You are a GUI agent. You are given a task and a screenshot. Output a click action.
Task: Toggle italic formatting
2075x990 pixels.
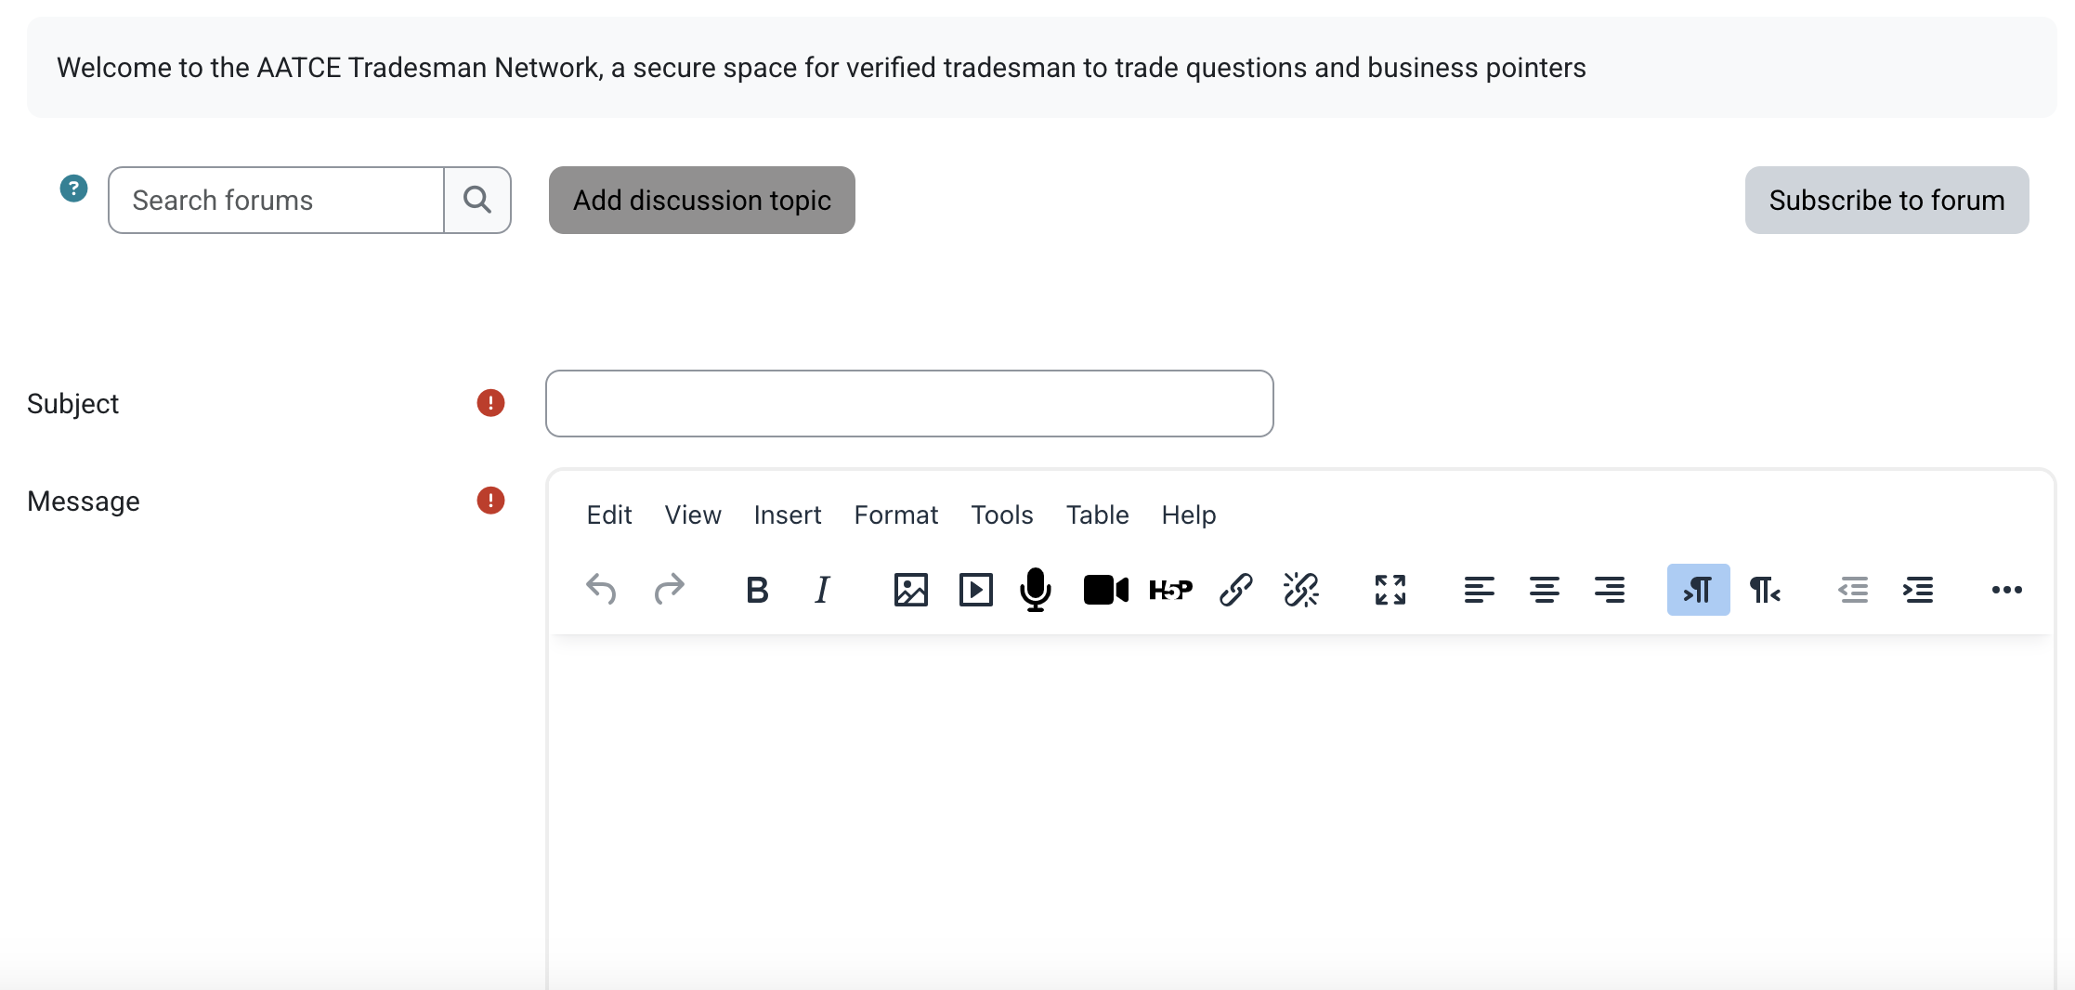821,590
